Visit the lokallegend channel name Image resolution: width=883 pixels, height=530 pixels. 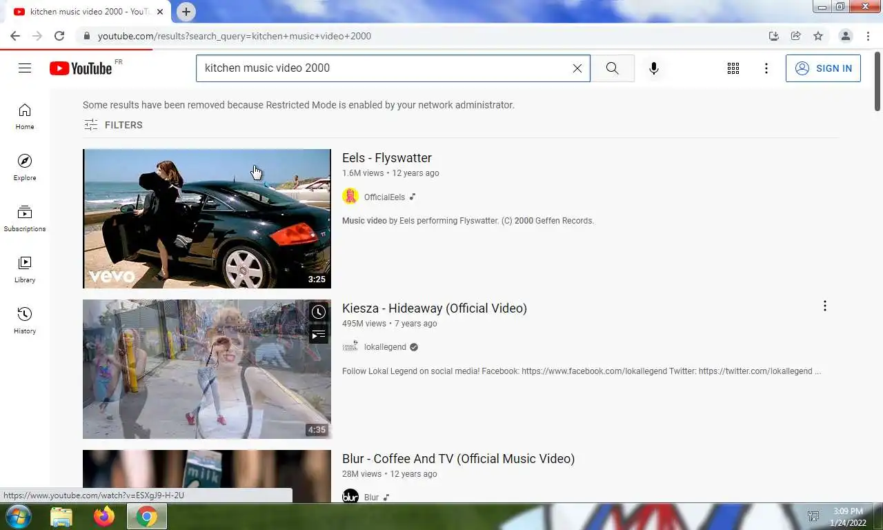pos(385,347)
